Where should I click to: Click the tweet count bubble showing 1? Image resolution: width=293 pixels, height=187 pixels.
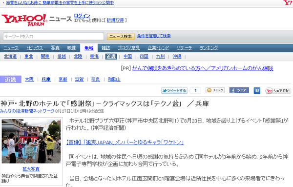click(195, 91)
